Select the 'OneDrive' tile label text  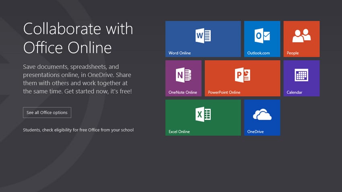pos(255,132)
